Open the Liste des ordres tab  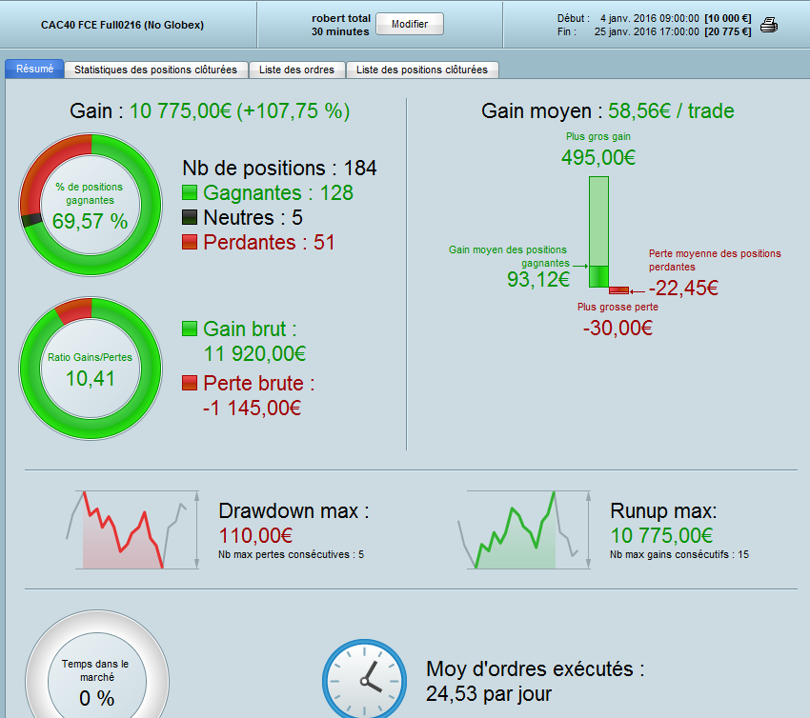(x=296, y=70)
